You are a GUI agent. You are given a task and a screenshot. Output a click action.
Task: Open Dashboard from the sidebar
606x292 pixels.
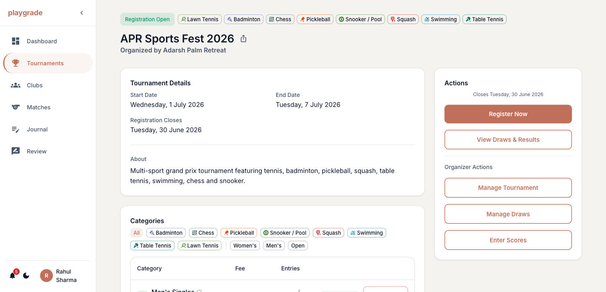click(x=48, y=41)
